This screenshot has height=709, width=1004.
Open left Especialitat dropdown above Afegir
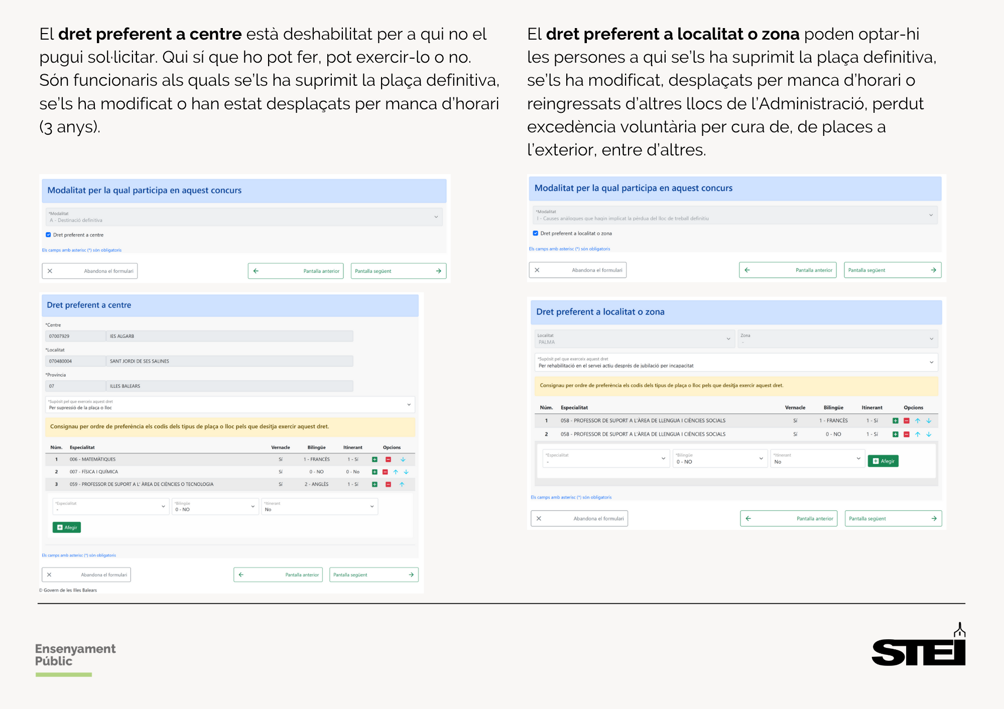click(110, 506)
